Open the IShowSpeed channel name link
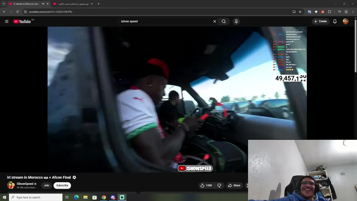Viewport: 357px width, 201px height. pyautogui.click(x=25, y=184)
